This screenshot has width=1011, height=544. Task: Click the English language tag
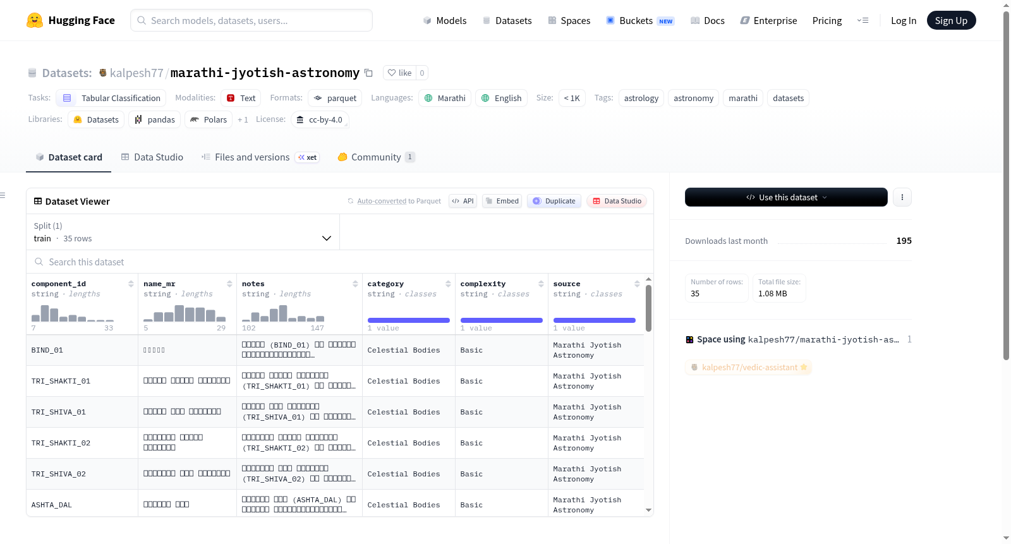(501, 98)
